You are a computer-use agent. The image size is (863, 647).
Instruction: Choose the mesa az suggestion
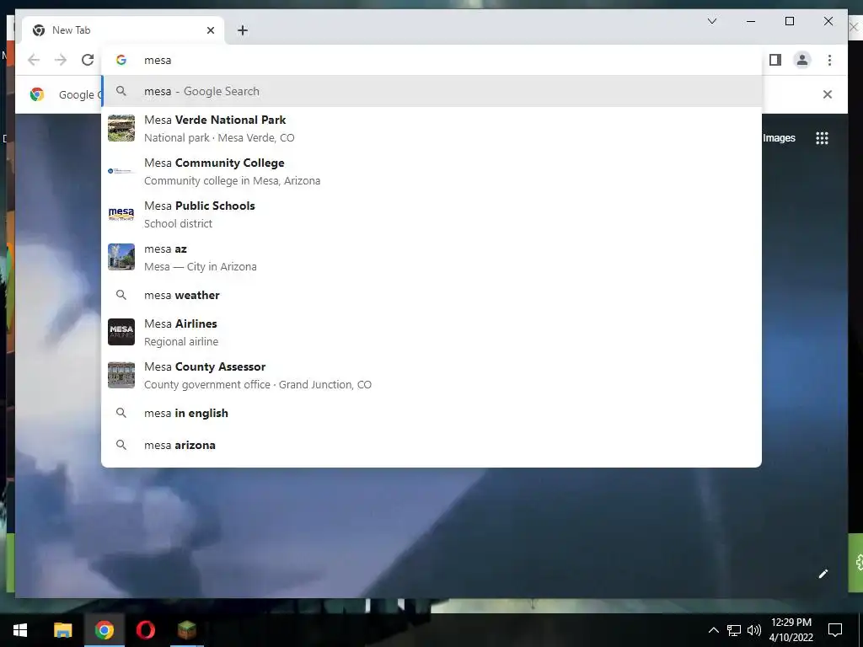tap(431, 257)
